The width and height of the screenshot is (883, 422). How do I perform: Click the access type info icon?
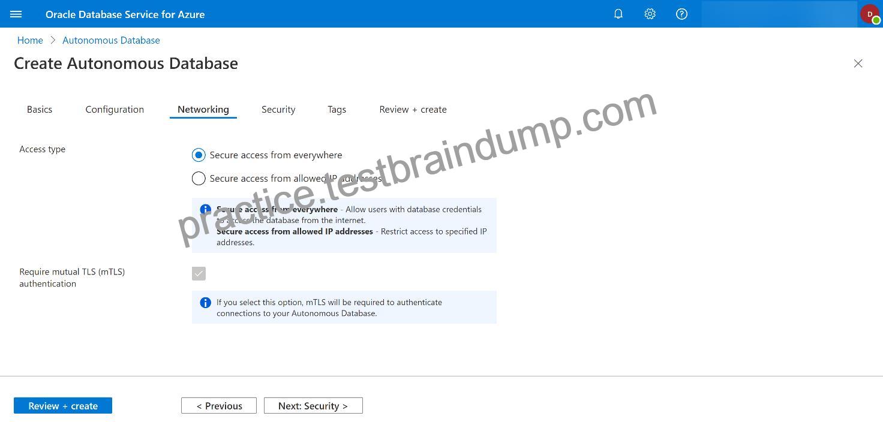[x=205, y=210]
